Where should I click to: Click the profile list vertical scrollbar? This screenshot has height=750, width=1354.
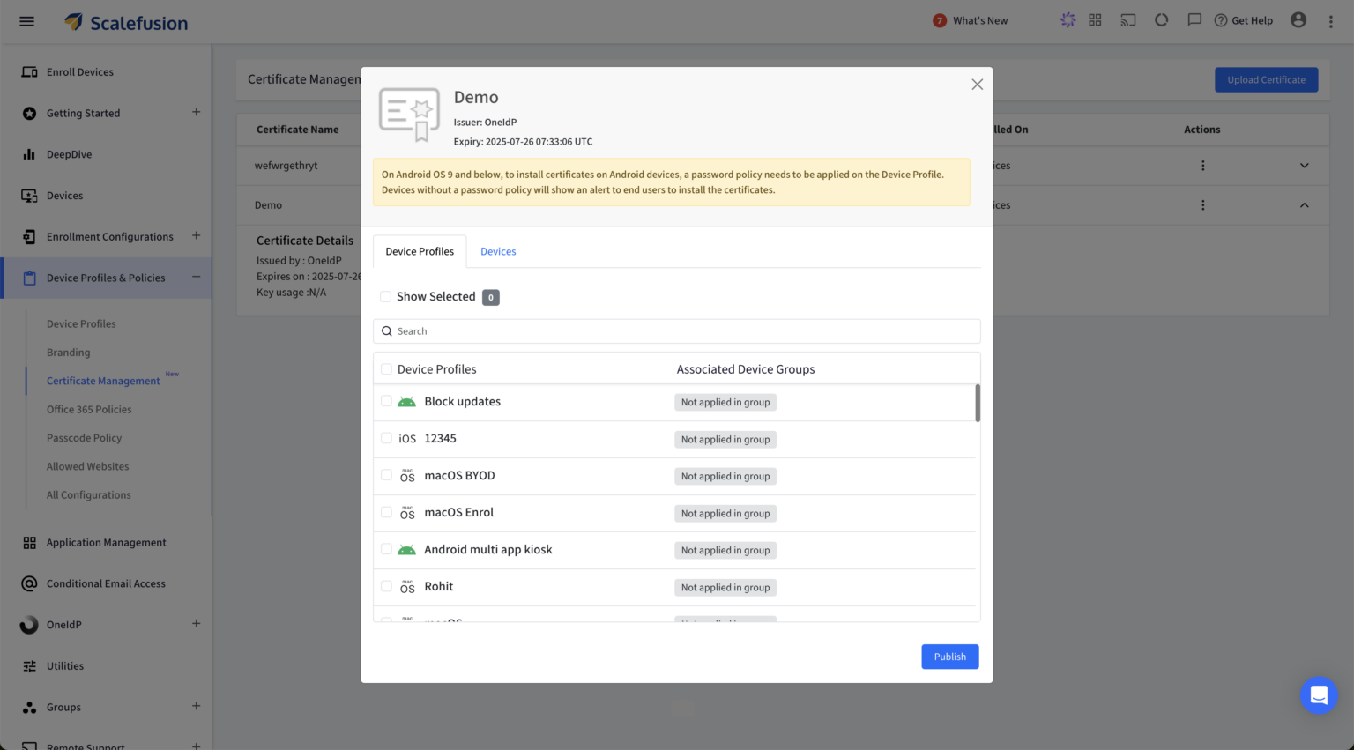click(977, 403)
